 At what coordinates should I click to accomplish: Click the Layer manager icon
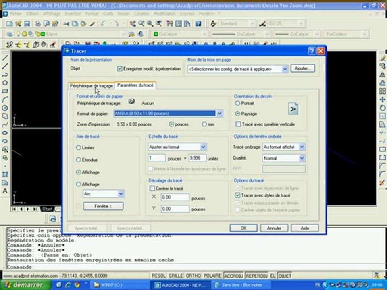tap(9, 34)
